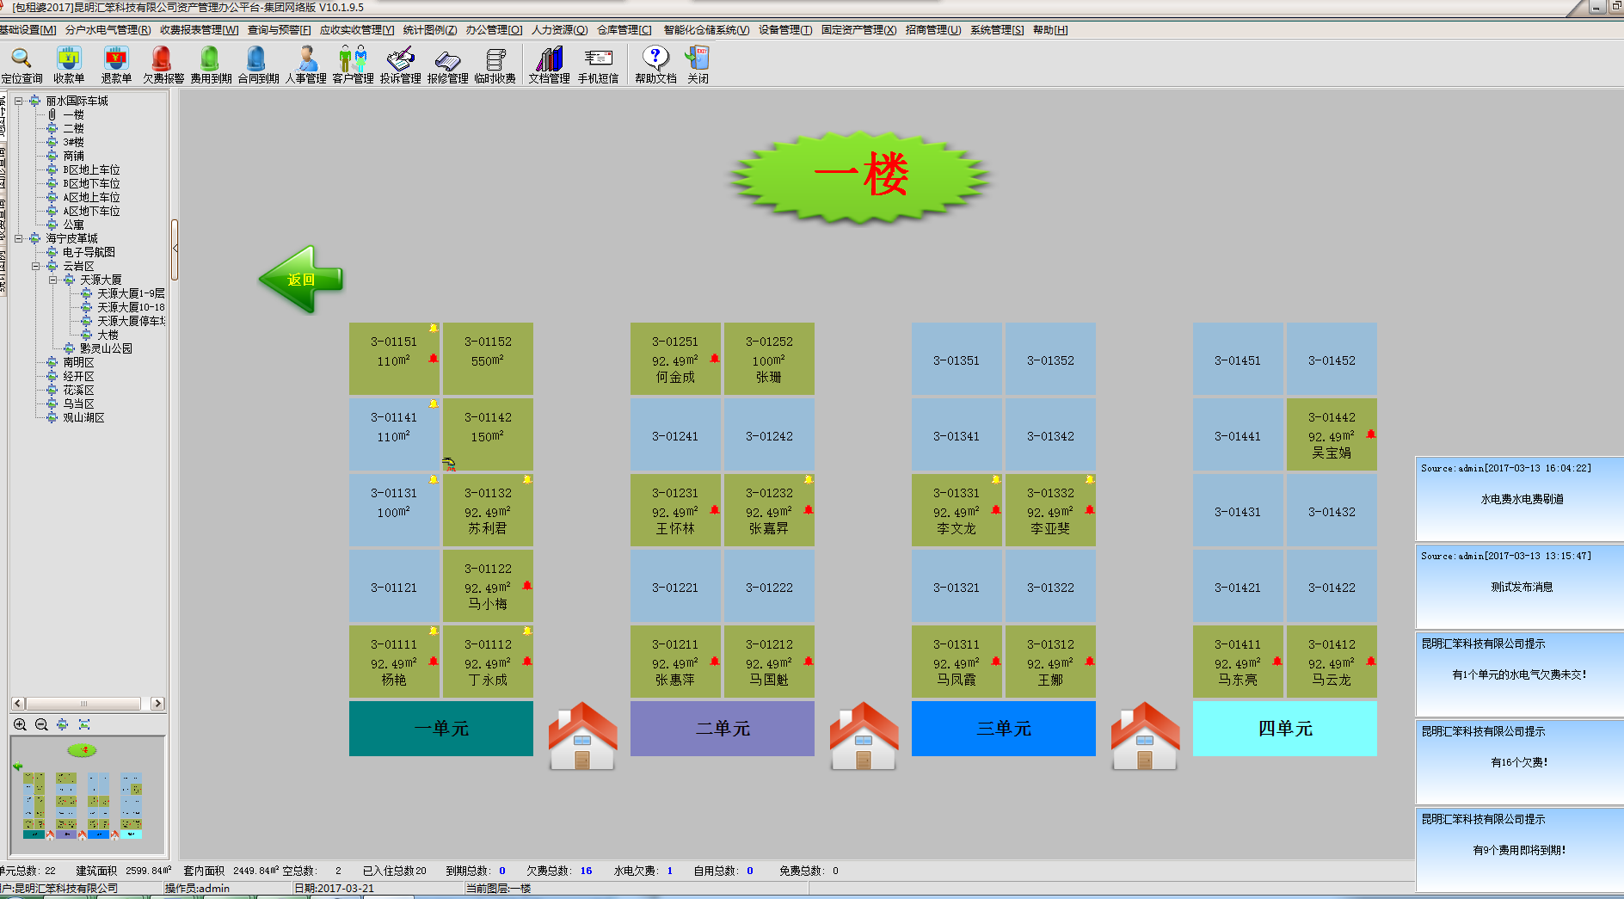Click the 欠费总数 16 status value
Viewport: 1624px width, 899px height.
coord(586,871)
